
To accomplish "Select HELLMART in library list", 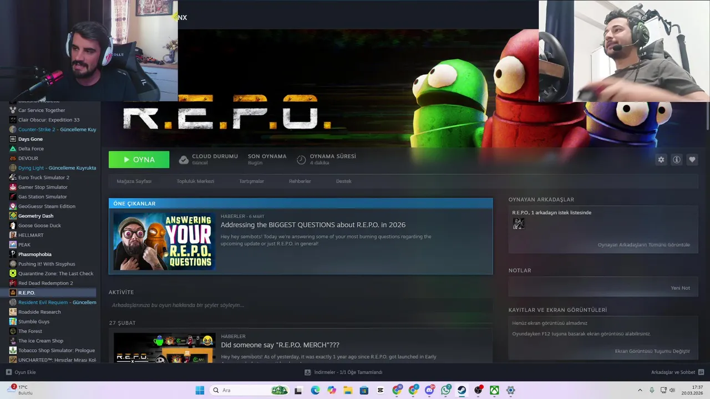I will pos(31,235).
